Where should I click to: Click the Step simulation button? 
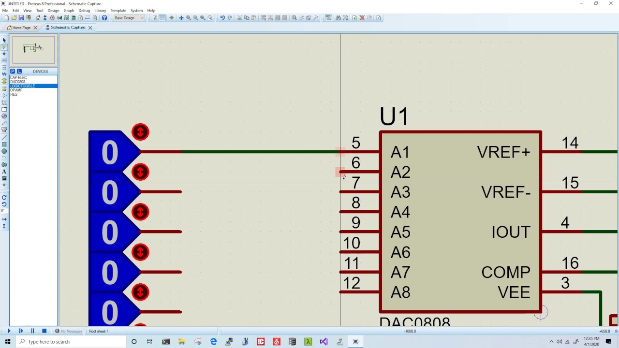(21, 331)
